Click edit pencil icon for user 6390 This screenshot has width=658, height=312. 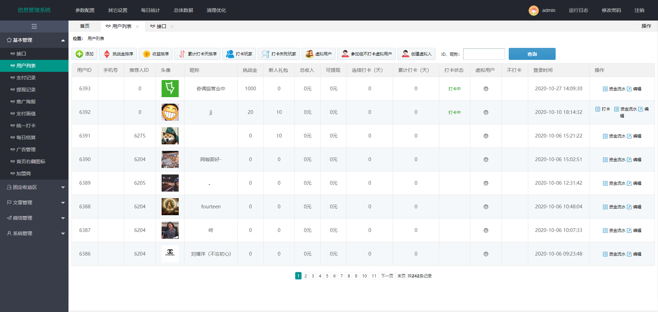[629, 160]
